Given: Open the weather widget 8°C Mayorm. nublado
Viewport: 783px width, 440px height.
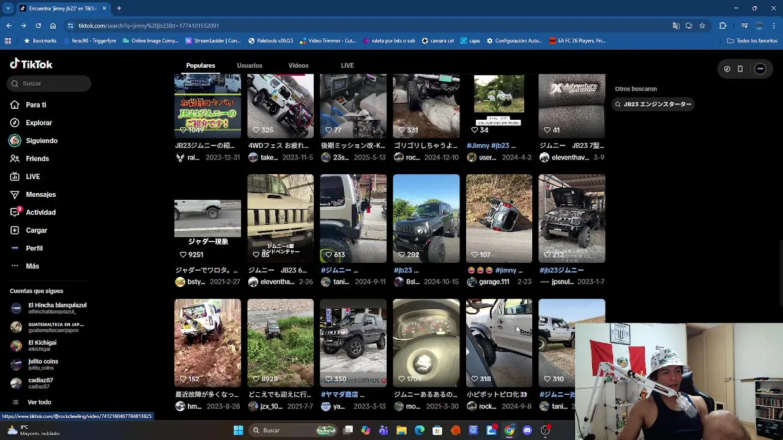Looking at the screenshot, I should pyautogui.click(x=34, y=430).
